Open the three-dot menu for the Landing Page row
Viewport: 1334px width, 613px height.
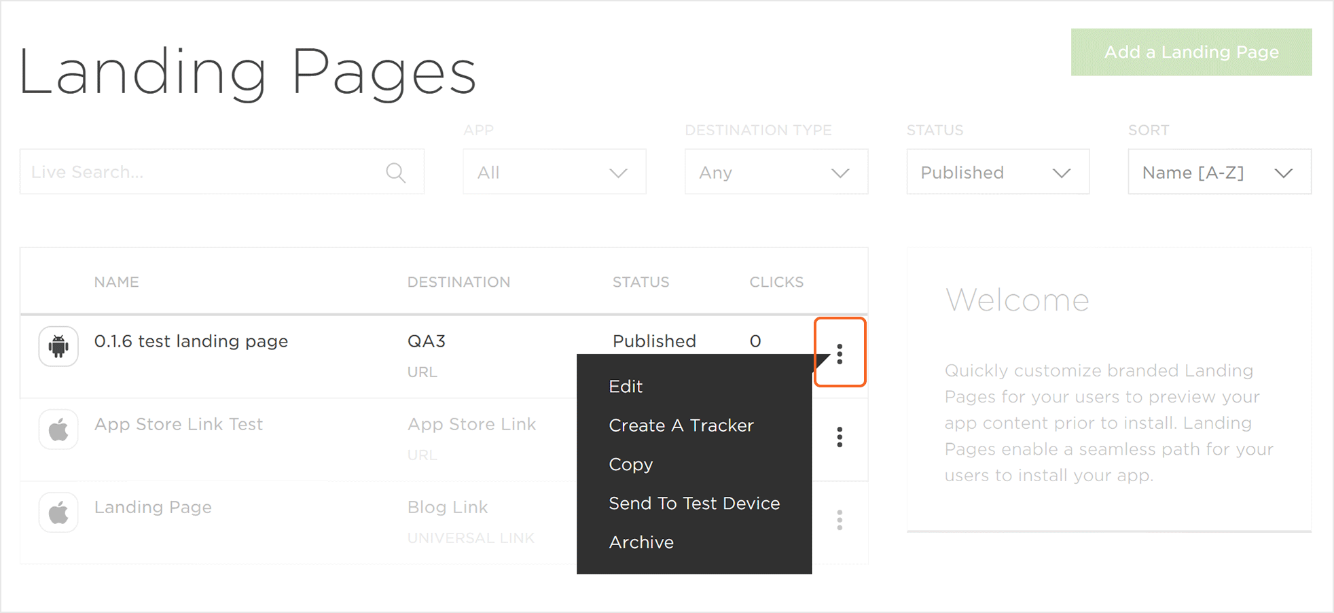pyautogui.click(x=840, y=520)
